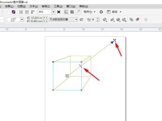Click the purple search content icon
Viewport: 162px width, 121px height.
tap(14, 12)
